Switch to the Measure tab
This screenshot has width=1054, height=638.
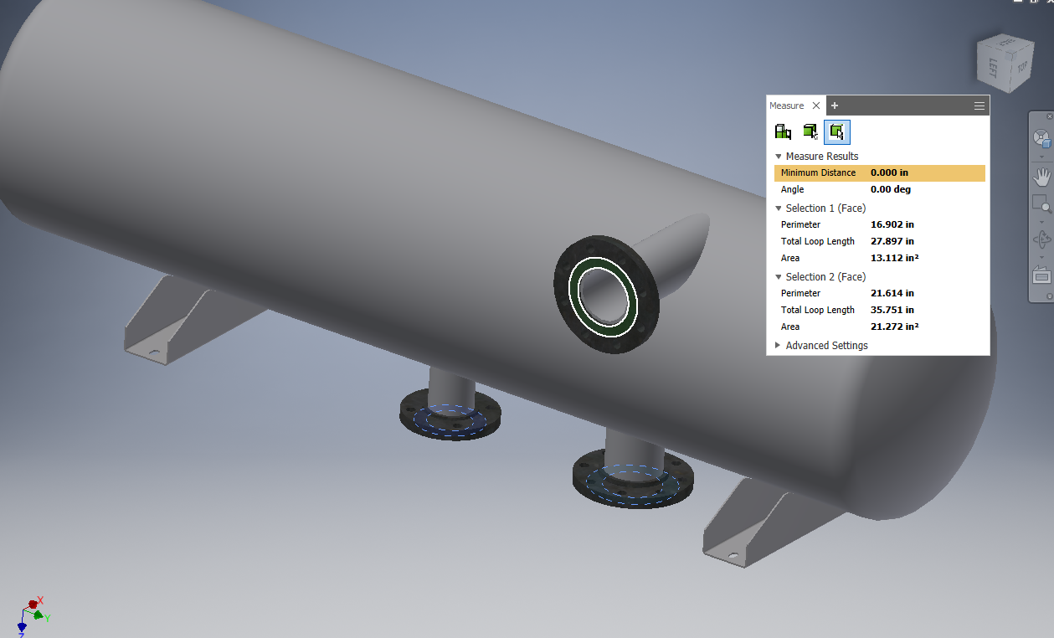785,105
